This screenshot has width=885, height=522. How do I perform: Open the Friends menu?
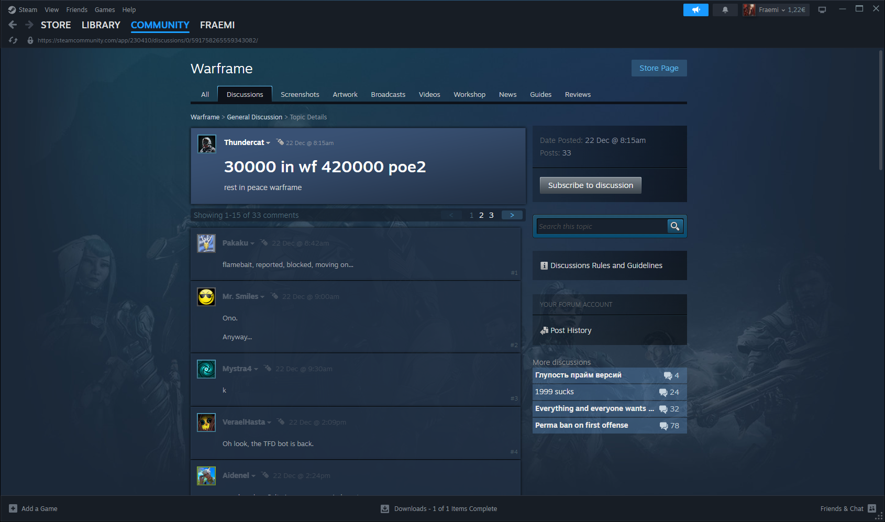pyautogui.click(x=77, y=10)
